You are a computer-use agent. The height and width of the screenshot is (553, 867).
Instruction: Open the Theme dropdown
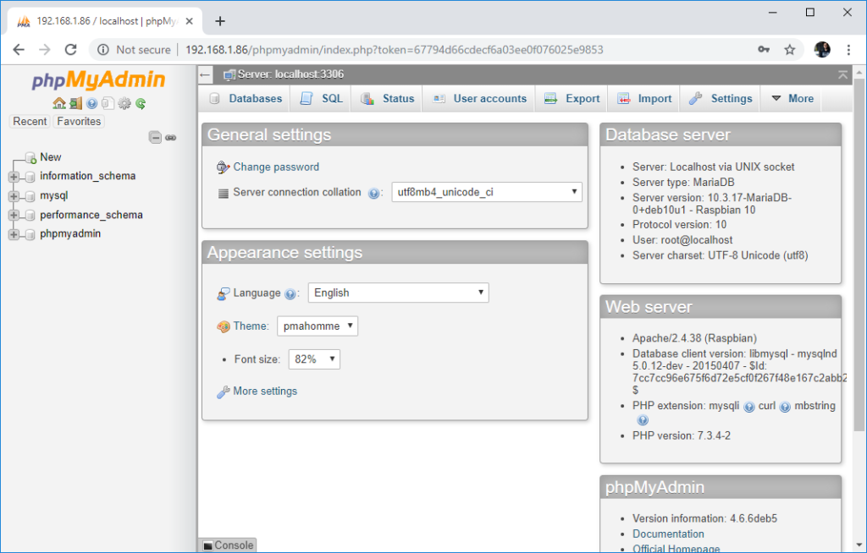click(x=318, y=326)
